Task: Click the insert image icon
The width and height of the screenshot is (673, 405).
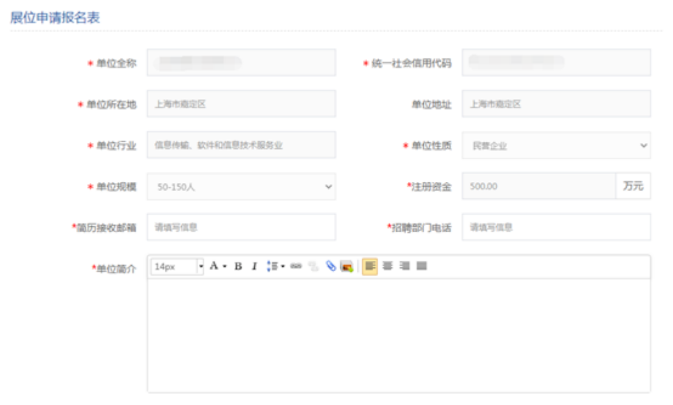Action: pos(347,266)
